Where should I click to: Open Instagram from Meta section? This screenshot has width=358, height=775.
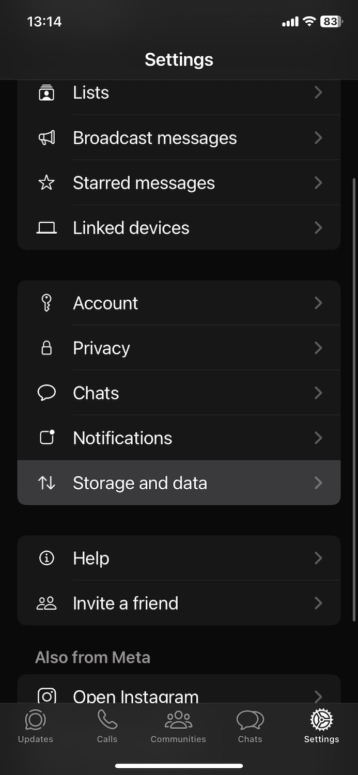[x=135, y=695]
